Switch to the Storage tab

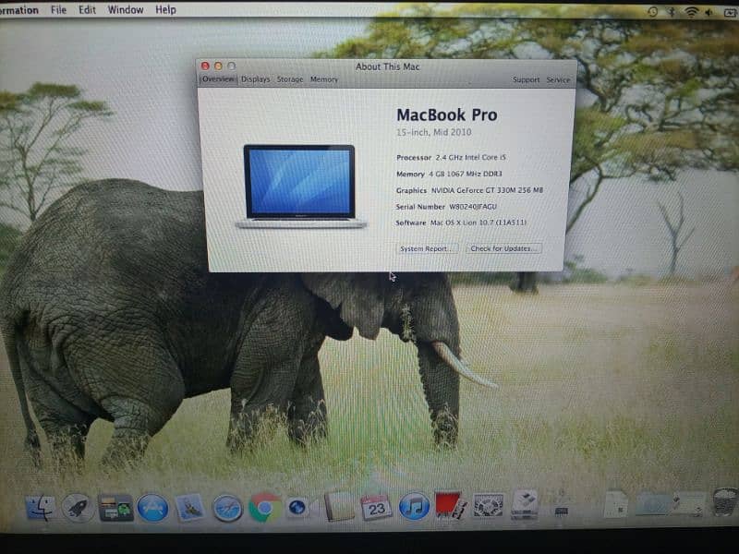(x=290, y=80)
